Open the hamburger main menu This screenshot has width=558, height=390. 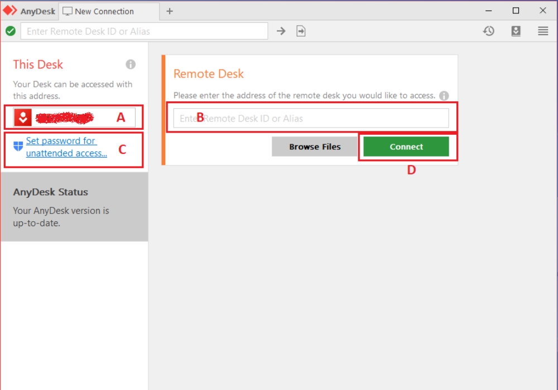543,31
